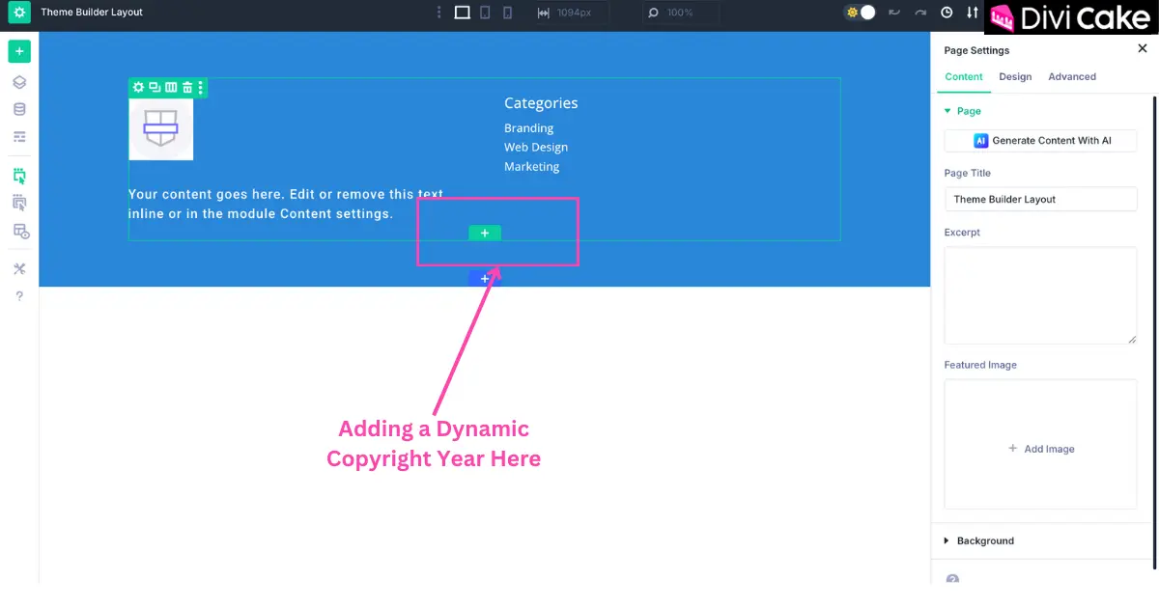Click the Page Title input field
1159x608 pixels.
[x=1040, y=199]
